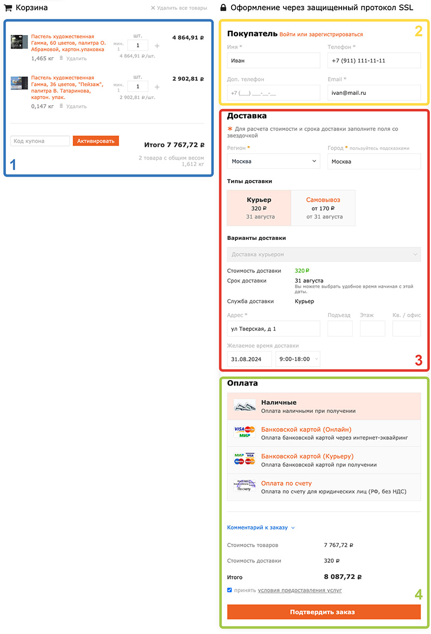
Task: Click trash icon to delete the 36-color pastel
Action: point(61,106)
